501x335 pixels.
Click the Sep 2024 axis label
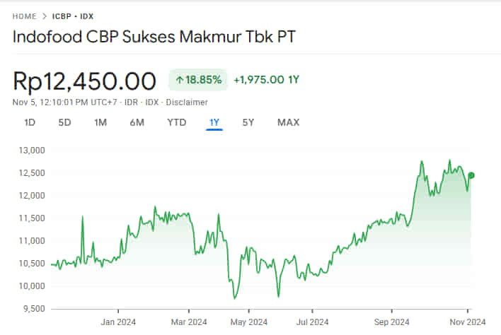pyautogui.click(x=391, y=321)
